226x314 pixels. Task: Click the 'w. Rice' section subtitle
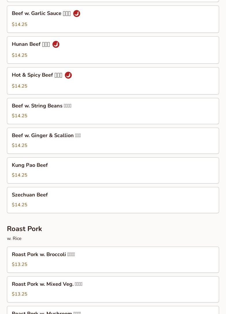[14, 239]
